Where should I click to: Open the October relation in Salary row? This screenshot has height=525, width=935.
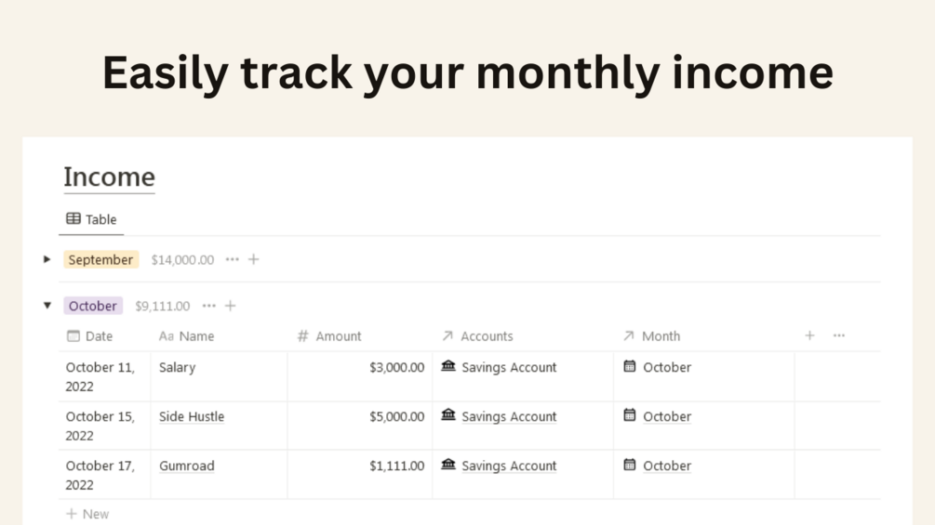[x=667, y=367]
